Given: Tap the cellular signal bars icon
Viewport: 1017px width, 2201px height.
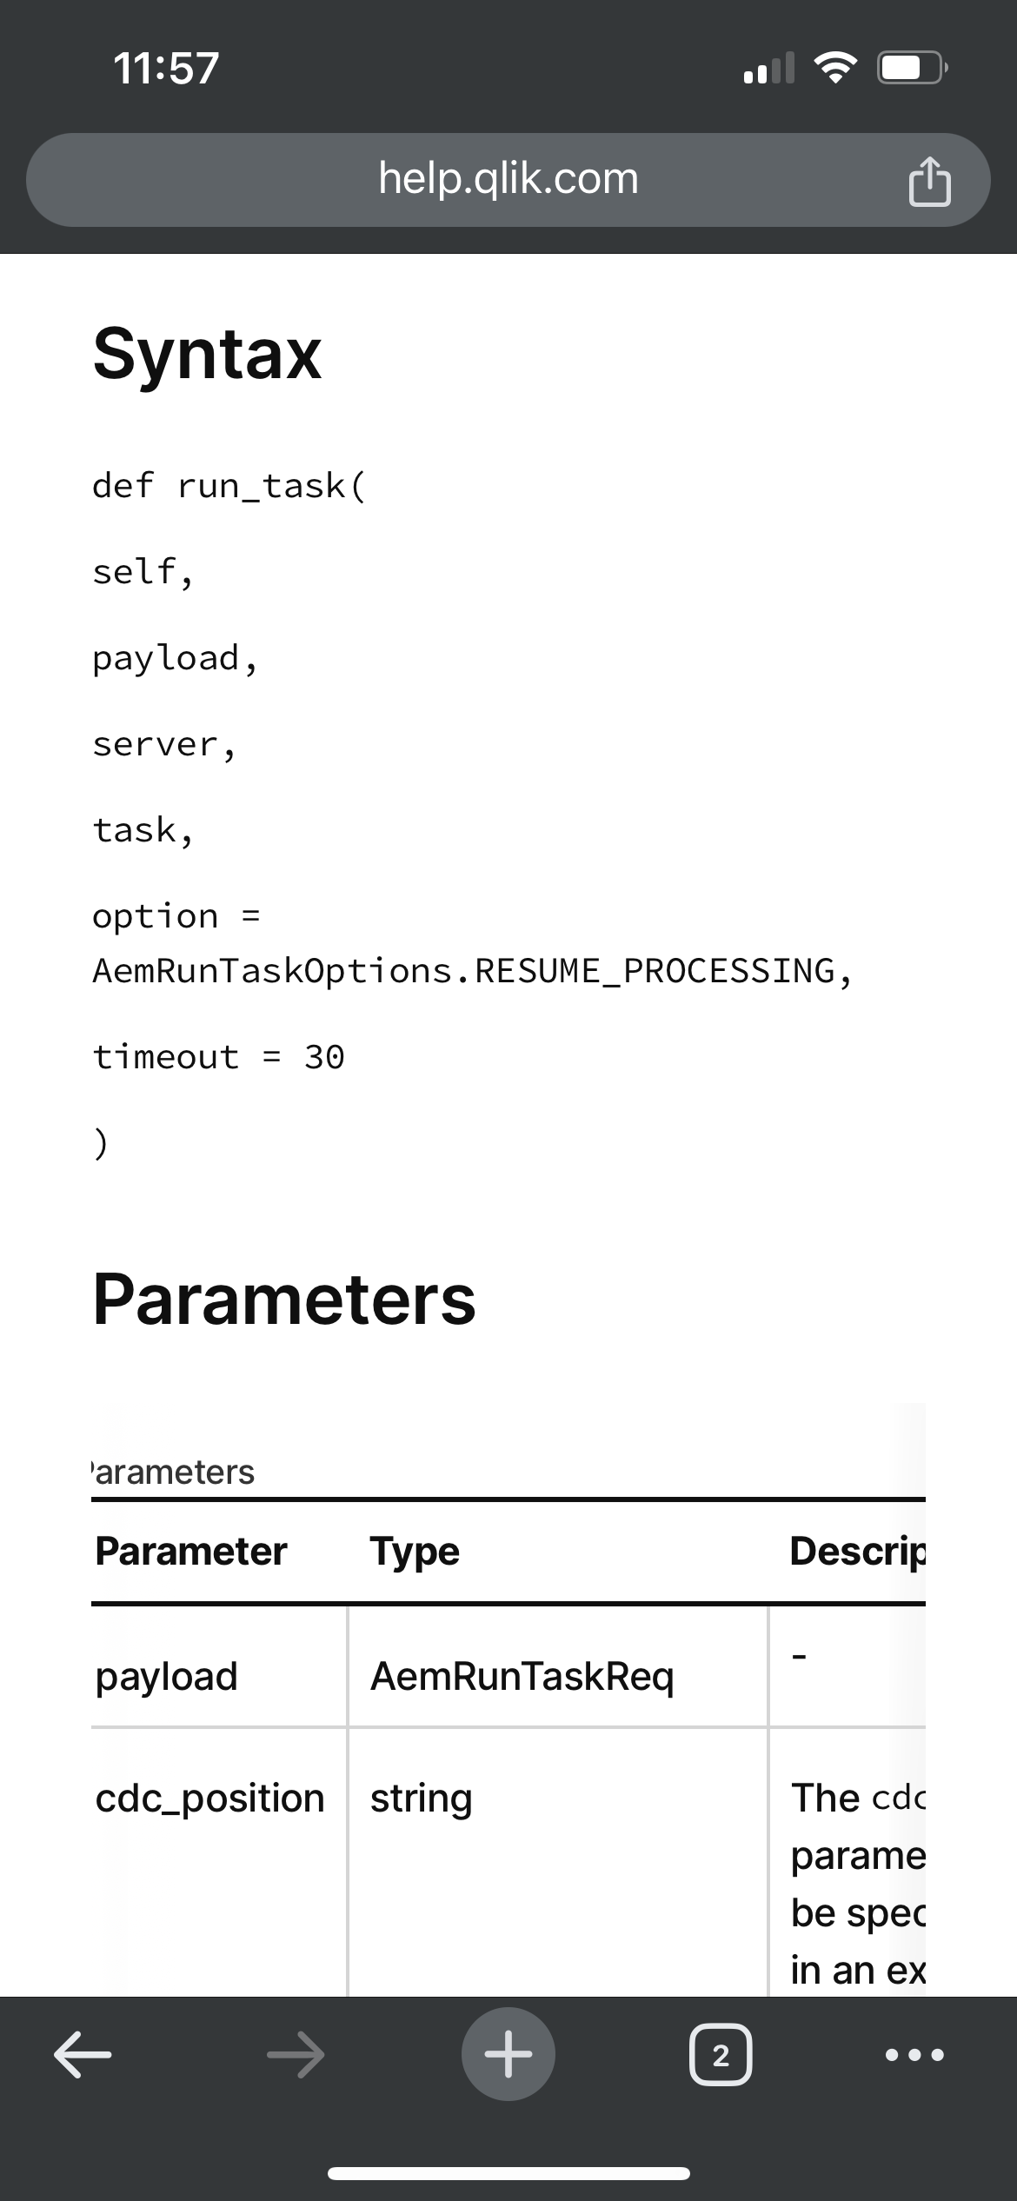Looking at the screenshot, I should tap(769, 68).
